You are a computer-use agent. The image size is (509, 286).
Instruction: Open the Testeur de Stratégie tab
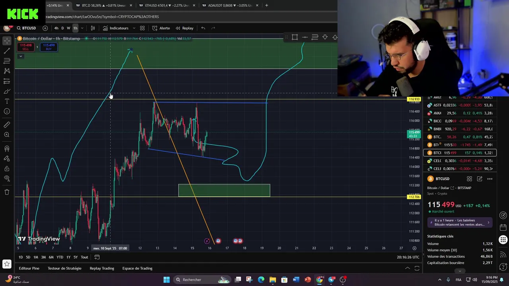(x=64, y=269)
